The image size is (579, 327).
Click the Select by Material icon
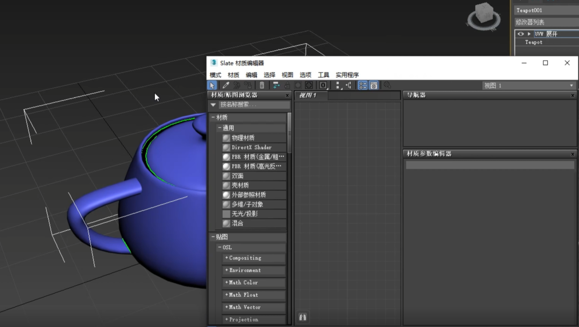388,85
